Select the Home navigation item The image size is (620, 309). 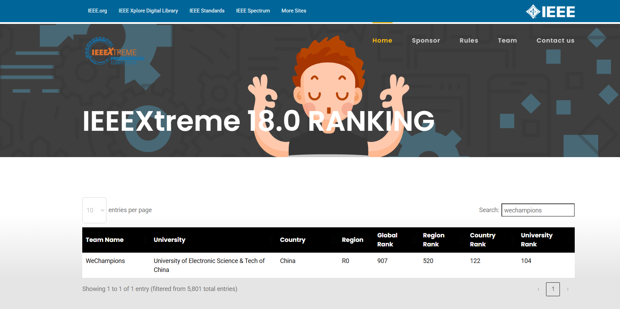[382, 40]
